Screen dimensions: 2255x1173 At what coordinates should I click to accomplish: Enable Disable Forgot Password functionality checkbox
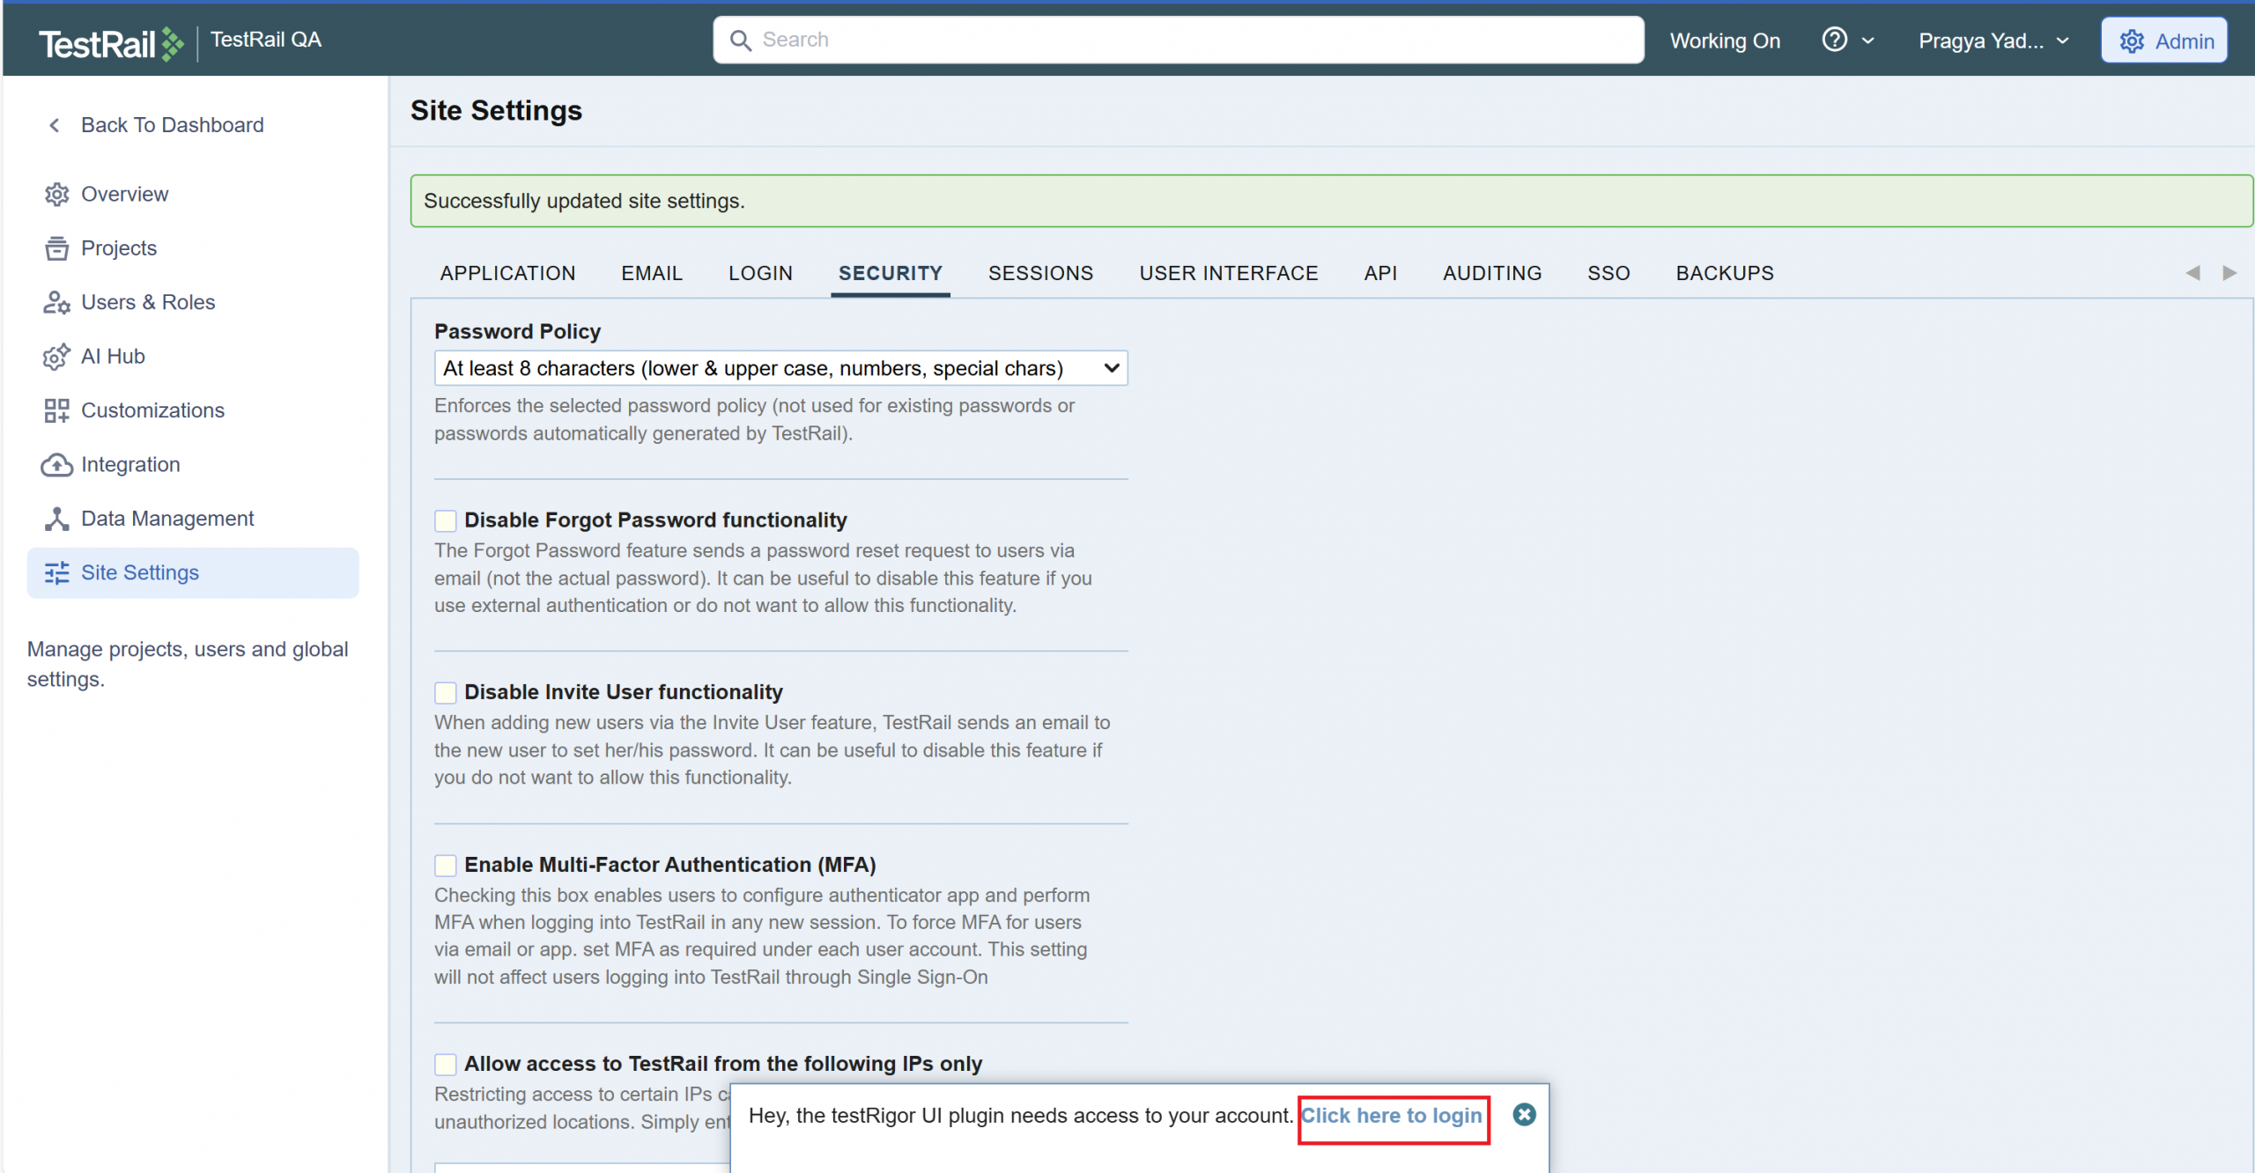click(x=446, y=521)
